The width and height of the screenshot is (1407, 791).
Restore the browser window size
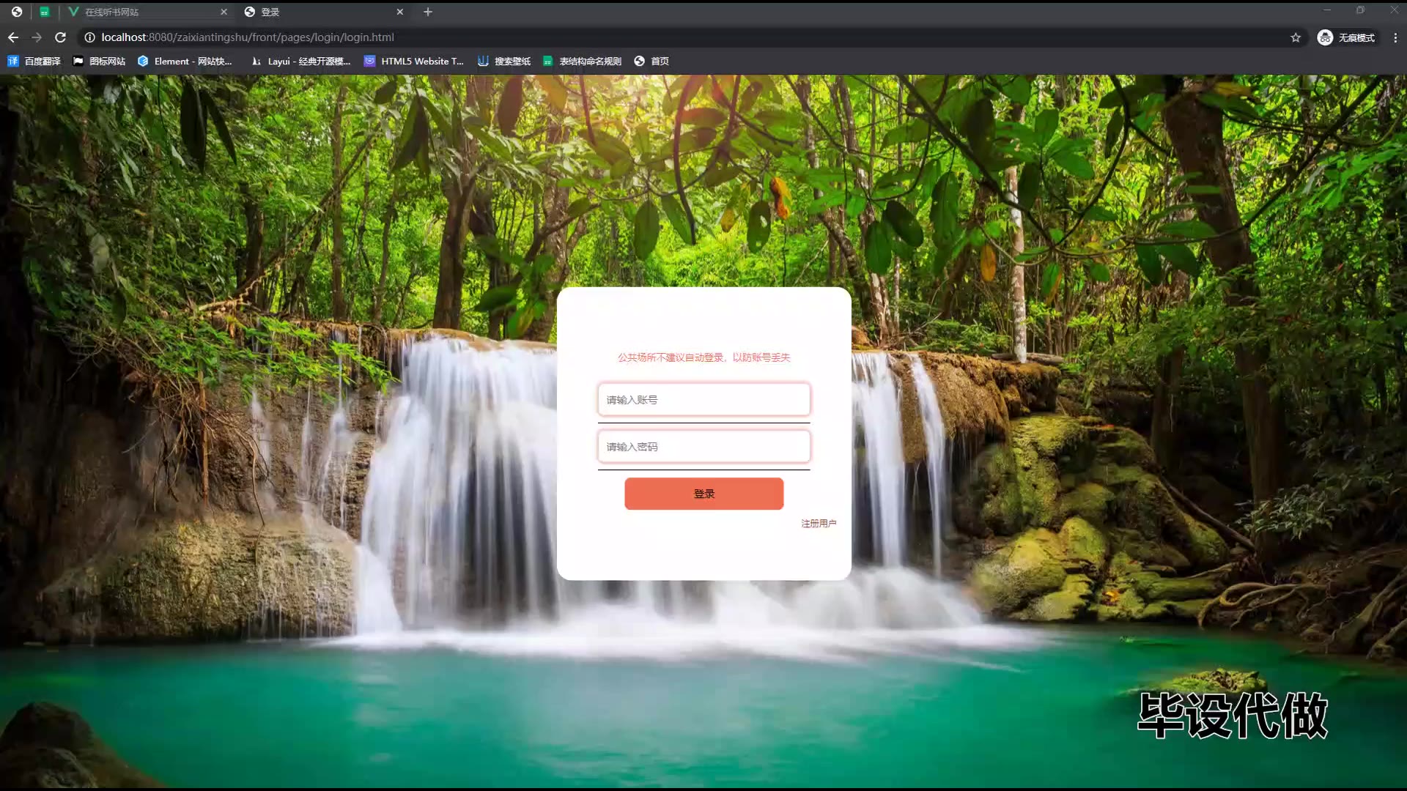tap(1360, 10)
